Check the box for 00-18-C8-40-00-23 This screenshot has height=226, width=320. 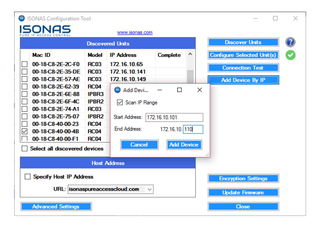(24, 124)
